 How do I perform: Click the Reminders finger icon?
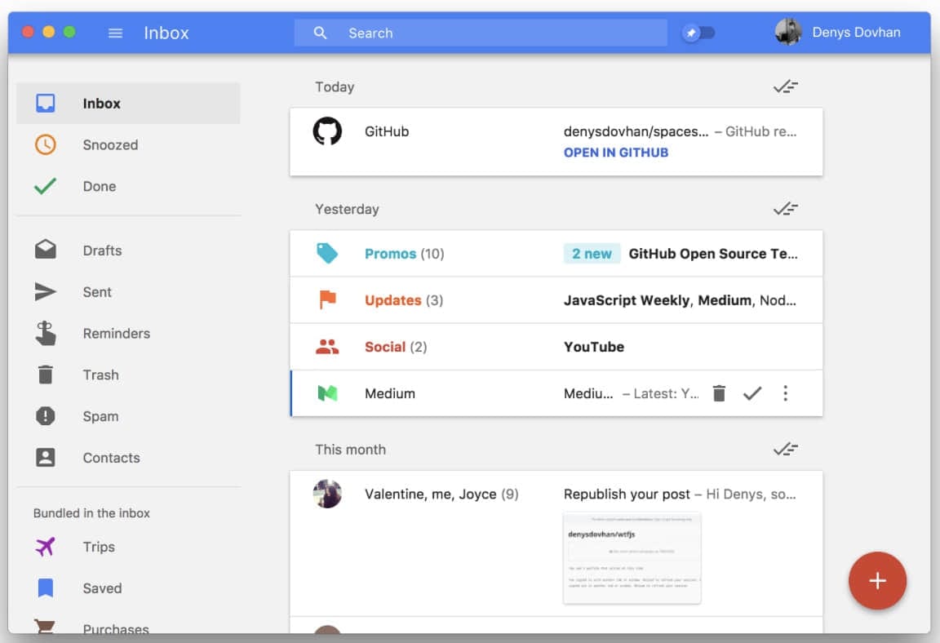(x=46, y=333)
